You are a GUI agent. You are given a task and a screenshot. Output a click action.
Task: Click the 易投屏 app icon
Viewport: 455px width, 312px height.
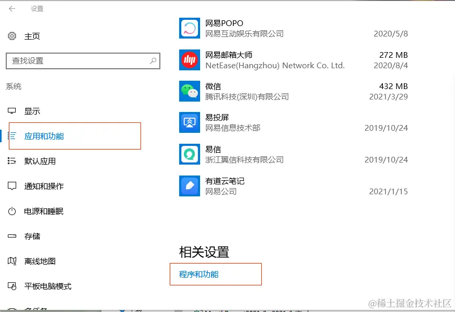pos(190,122)
